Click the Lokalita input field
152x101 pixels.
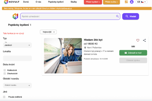pyautogui.click(x=17, y=58)
